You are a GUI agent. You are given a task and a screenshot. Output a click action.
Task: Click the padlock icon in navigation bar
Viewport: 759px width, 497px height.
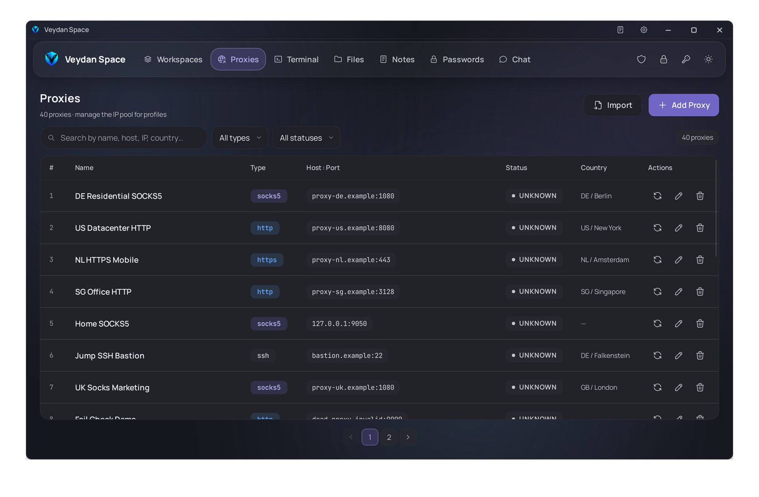663,59
